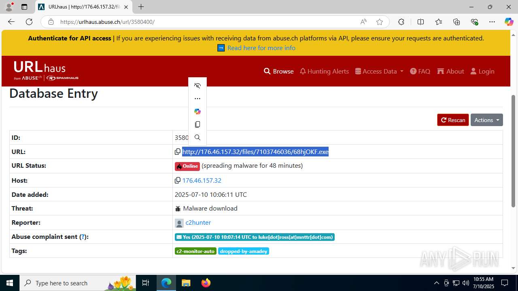This screenshot has height=291, width=518.
Task: Open the FAQ nav item
Action: (x=420, y=71)
